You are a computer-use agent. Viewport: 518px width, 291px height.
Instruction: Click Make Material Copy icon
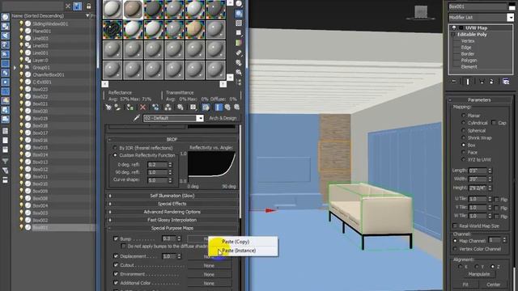(155, 108)
